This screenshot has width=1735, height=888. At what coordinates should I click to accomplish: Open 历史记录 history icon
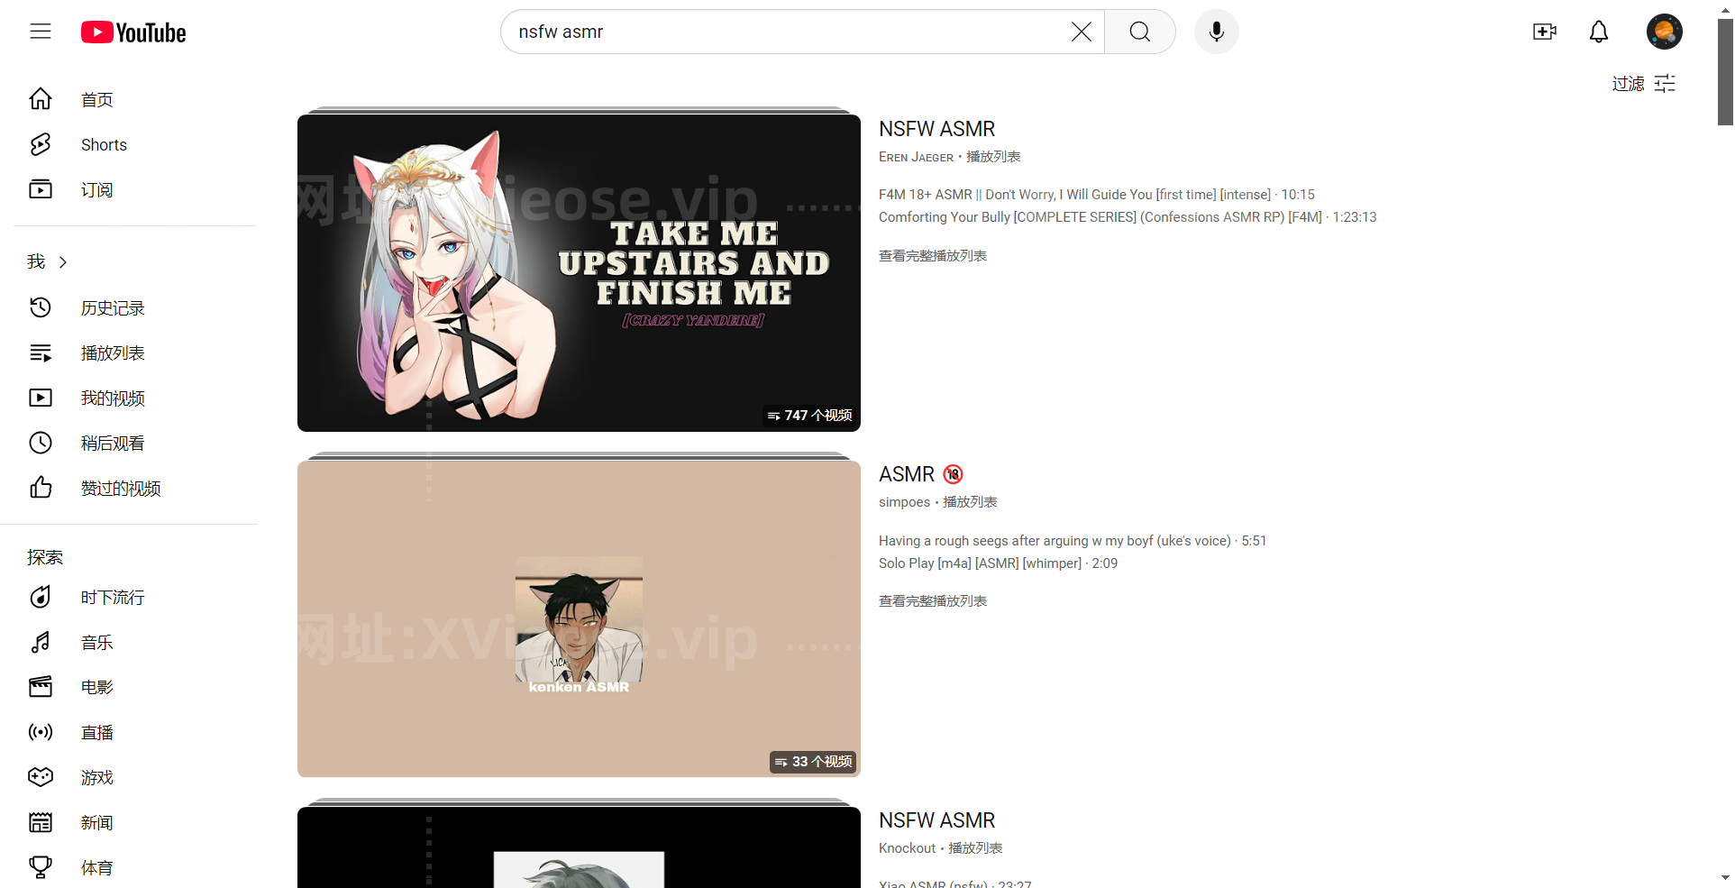click(x=41, y=307)
